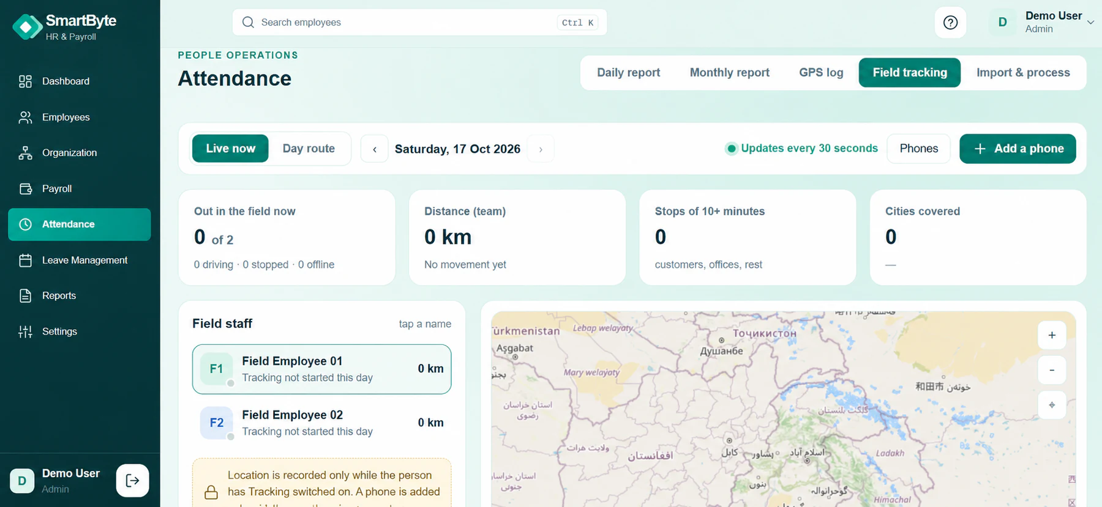Open Employees in the sidebar
This screenshot has width=1102, height=507.
80,117
